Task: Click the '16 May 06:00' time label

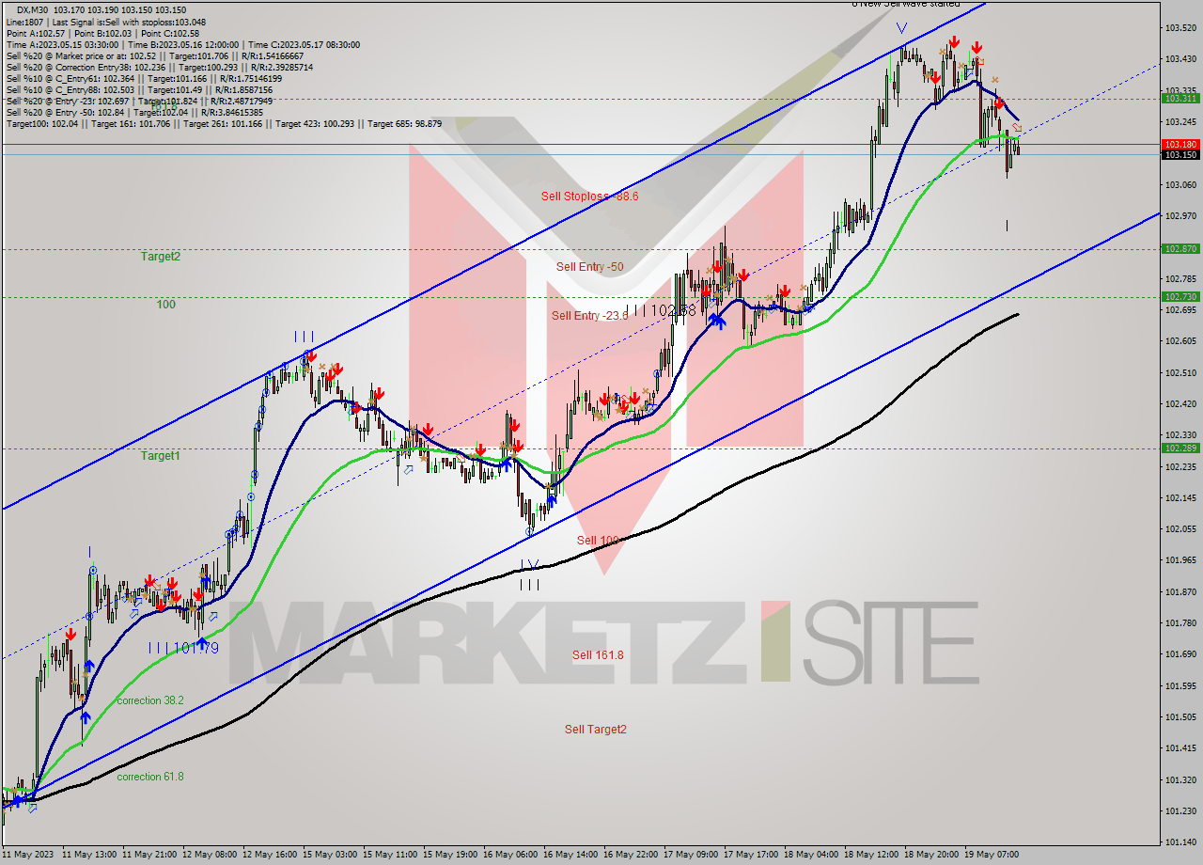Action: [x=509, y=855]
